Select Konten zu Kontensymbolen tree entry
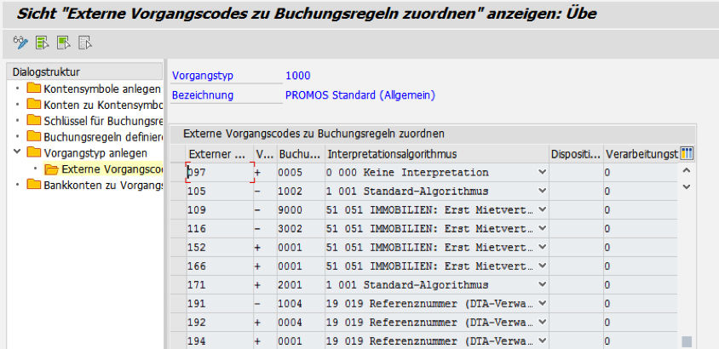This screenshot has height=349, width=719. tap(102, 105)
